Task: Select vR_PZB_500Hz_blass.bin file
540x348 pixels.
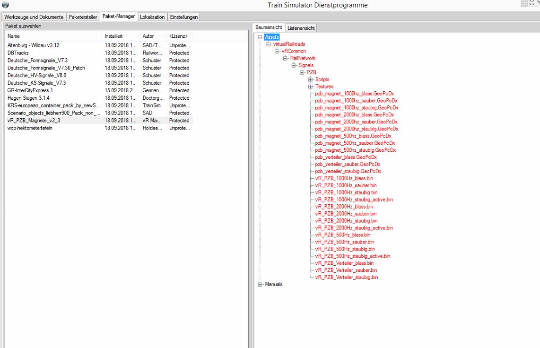Action: (x=343, y=235)
